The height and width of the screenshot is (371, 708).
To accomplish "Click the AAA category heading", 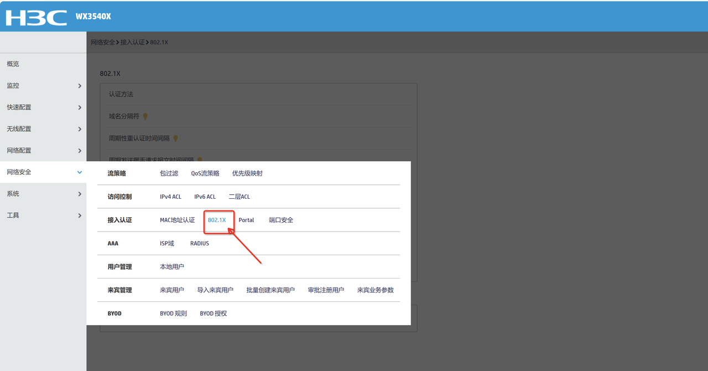I will tap(113, 243).
